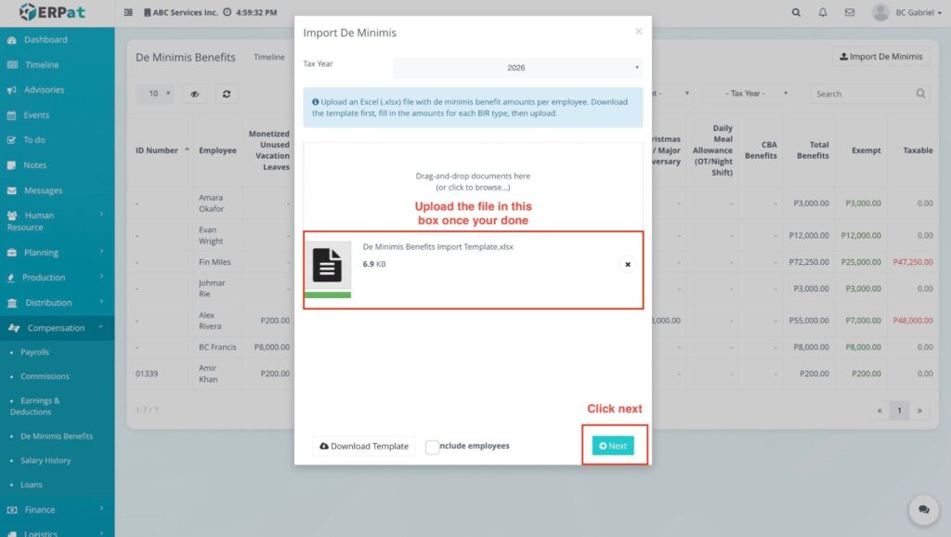Switch to the Timeline tab
The height and width of the screenshot is (537, 951).
[x=269, y=57]
